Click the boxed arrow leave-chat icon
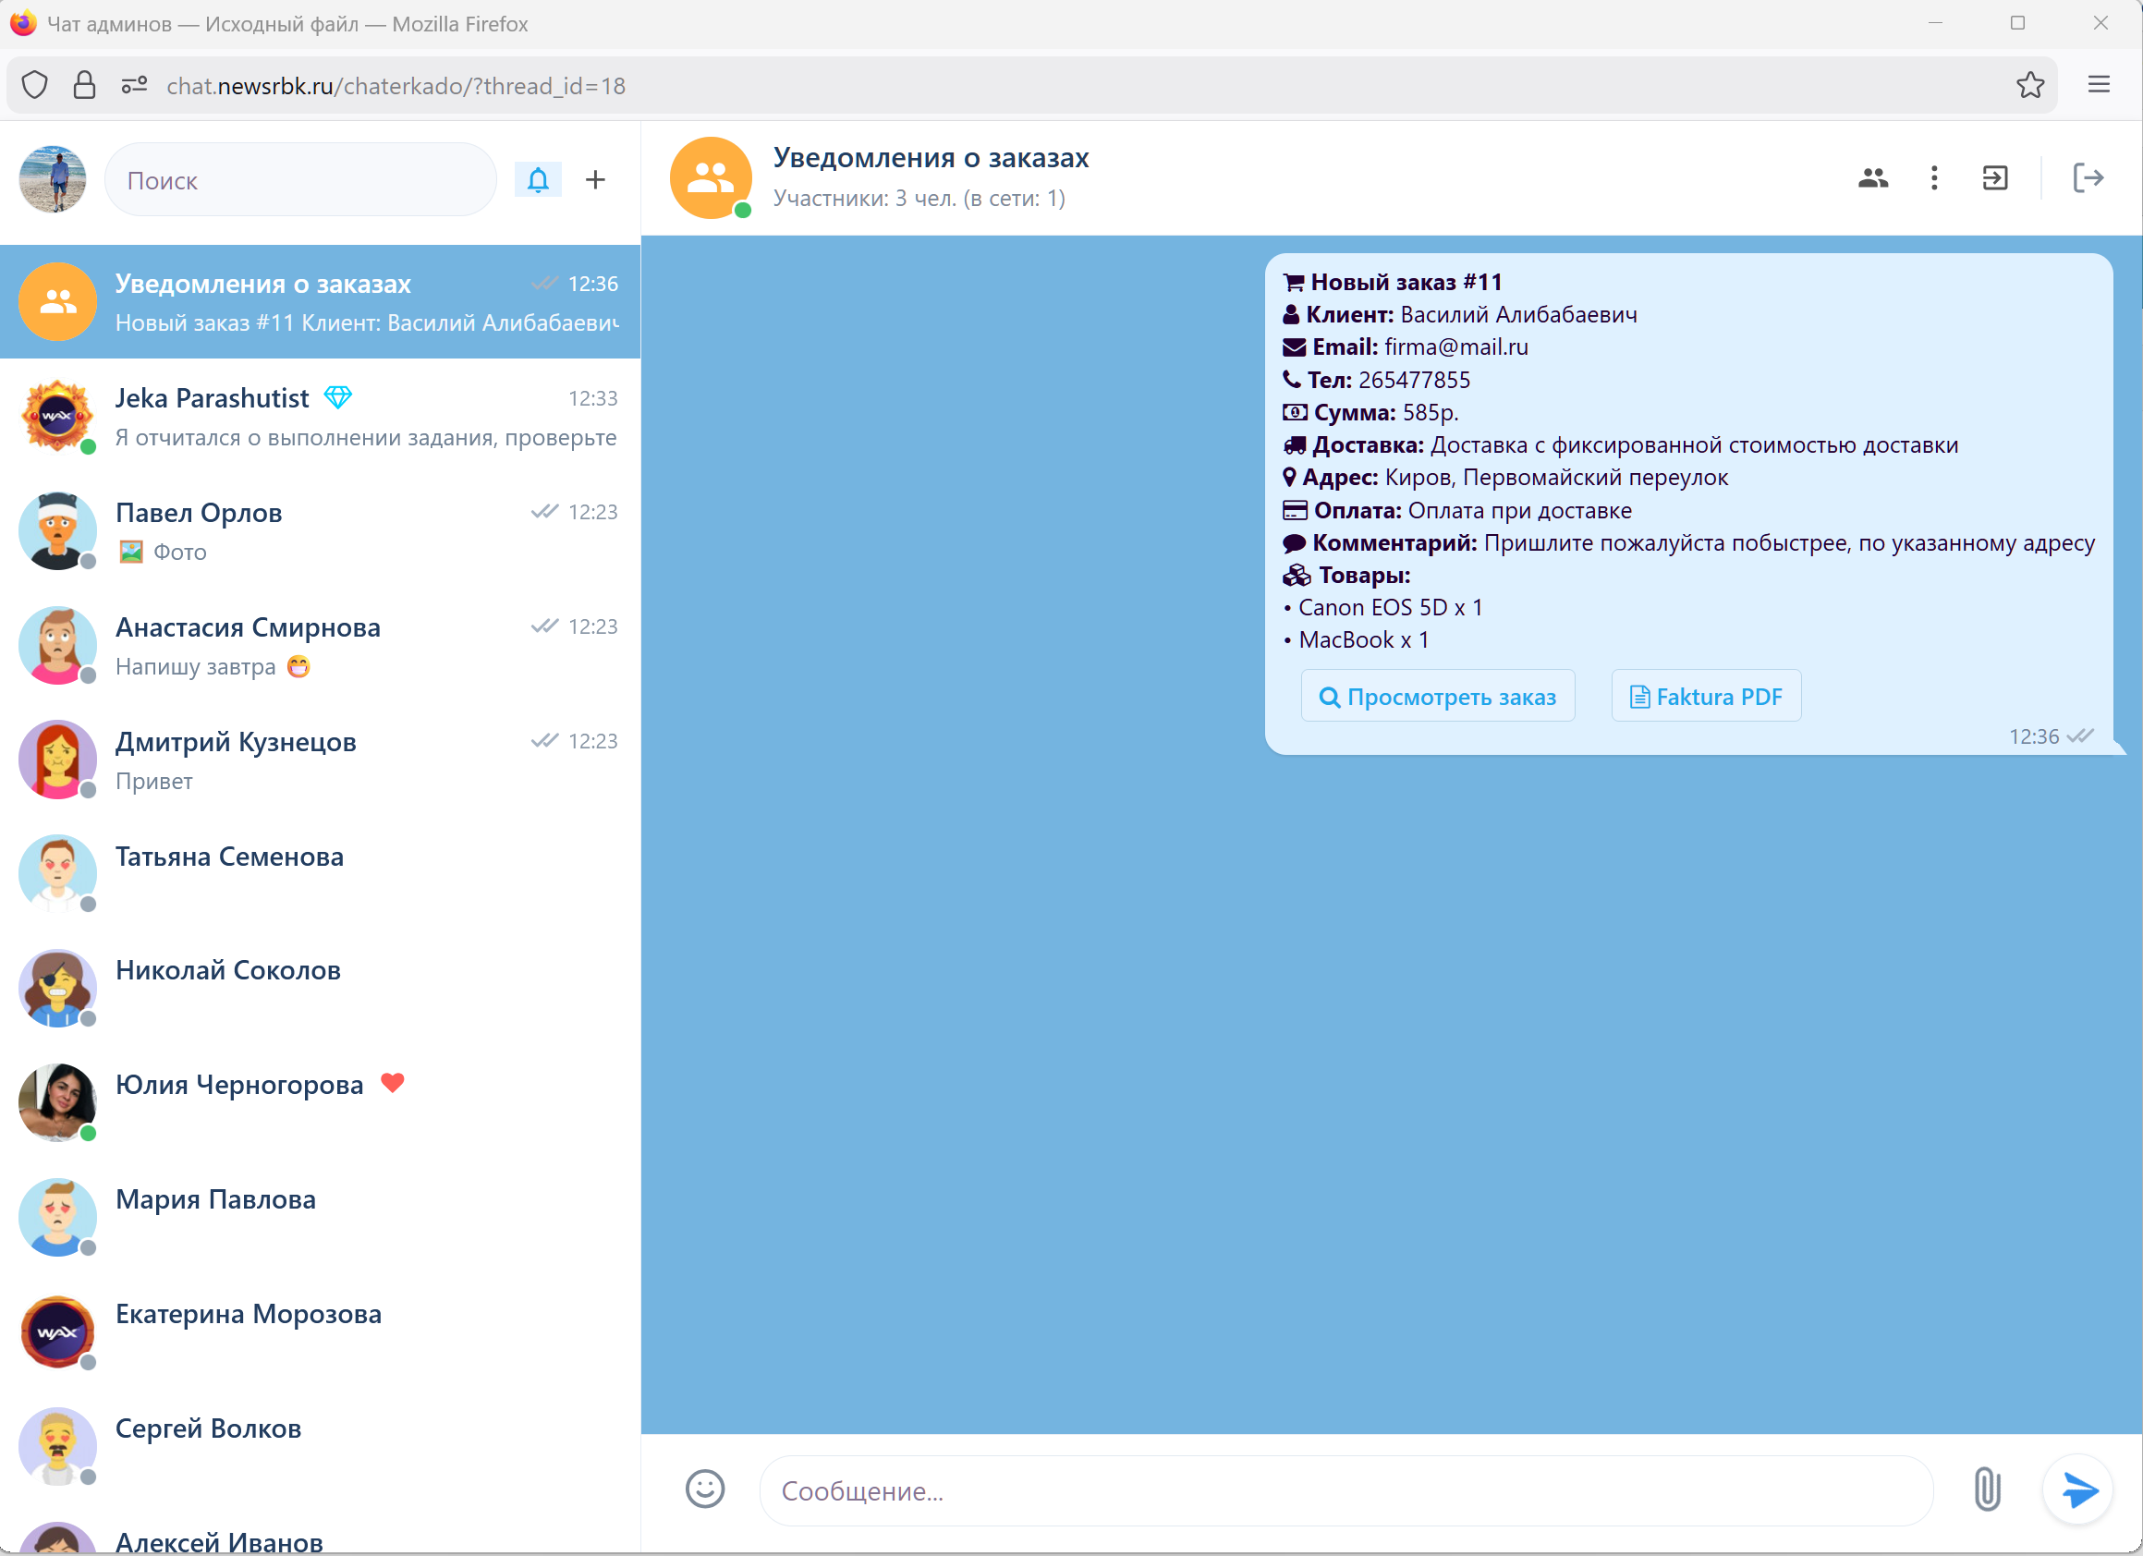 coord(1994,177)
